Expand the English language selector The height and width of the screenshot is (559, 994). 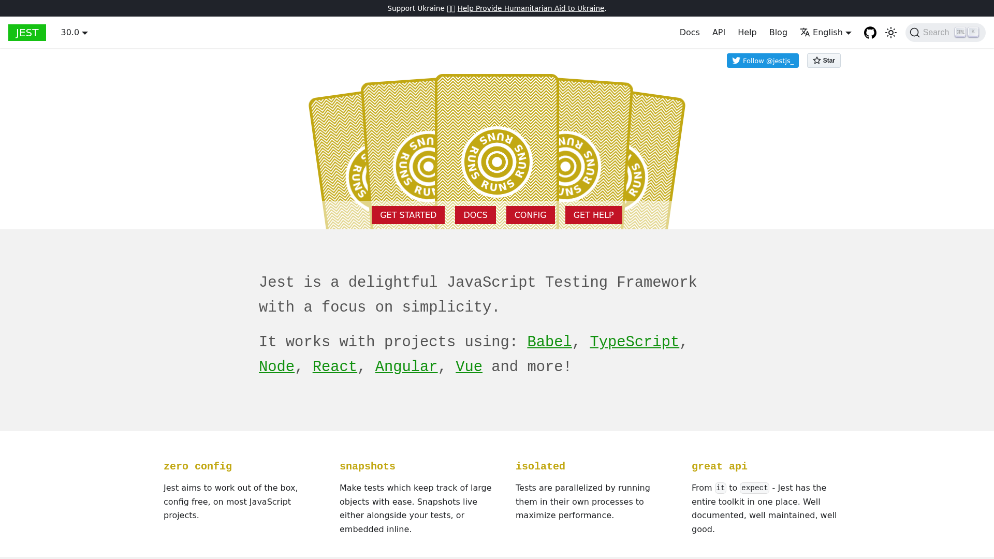tap(826, 32)
